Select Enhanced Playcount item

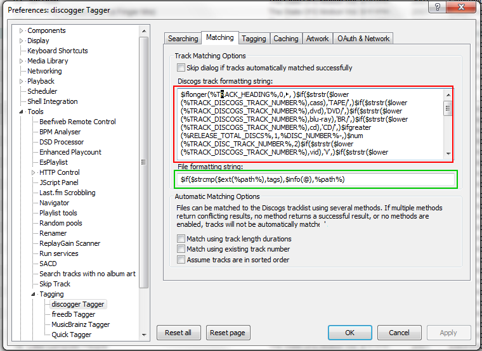(70, 152)
